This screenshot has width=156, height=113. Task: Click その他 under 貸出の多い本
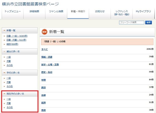(9, 65)
